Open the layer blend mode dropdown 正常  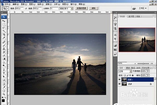[x=125, y=71]
